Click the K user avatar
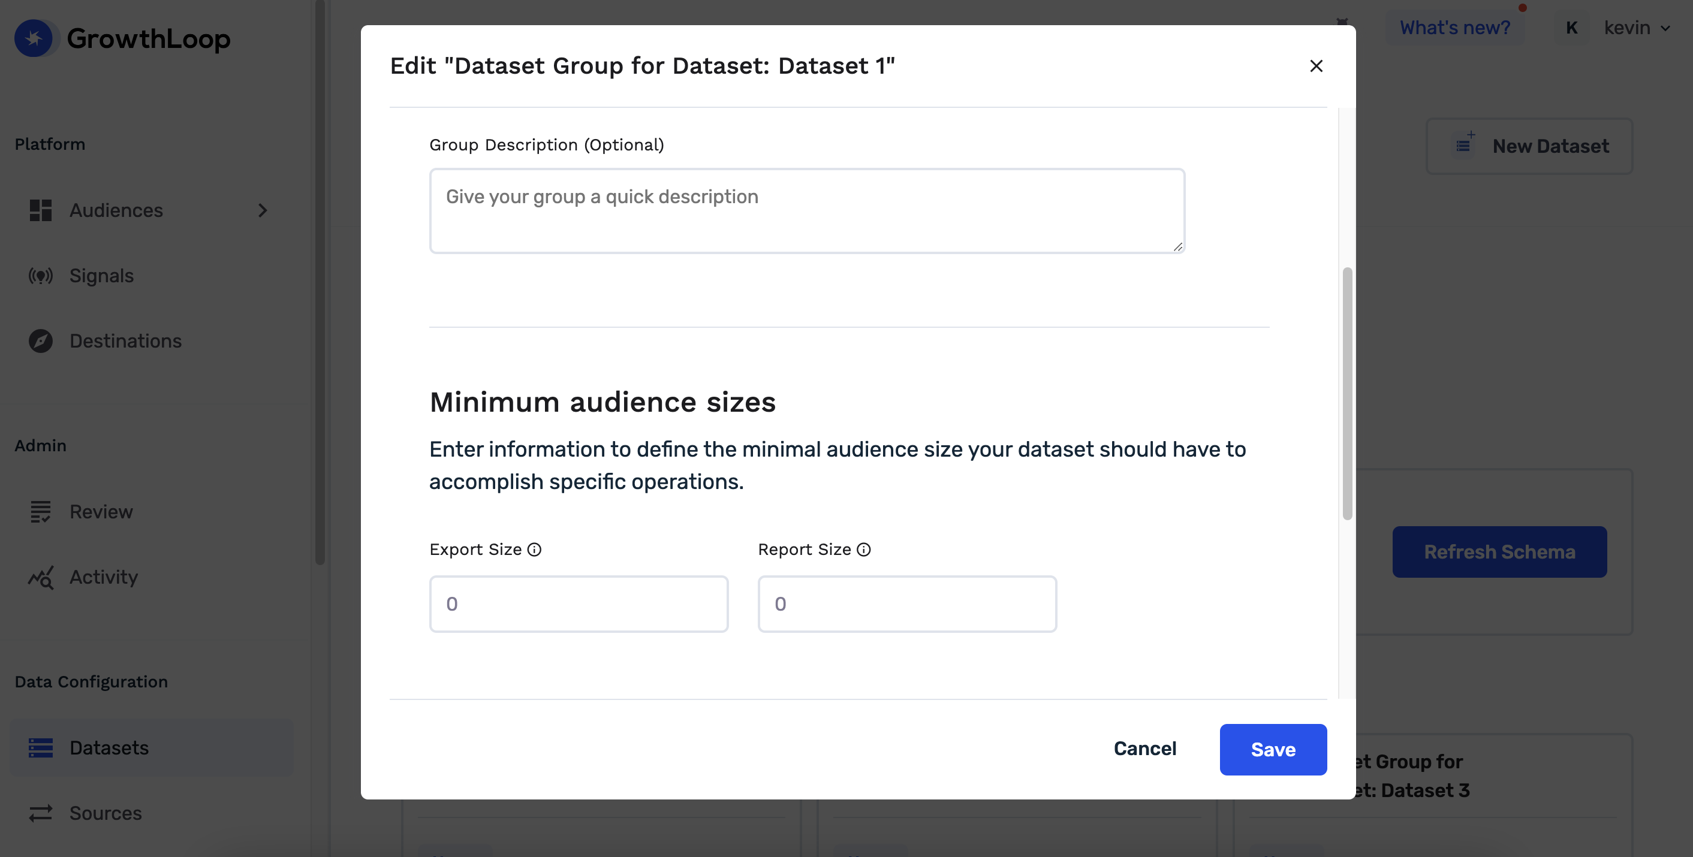The image size is (1693, 857). [1571, 28]
